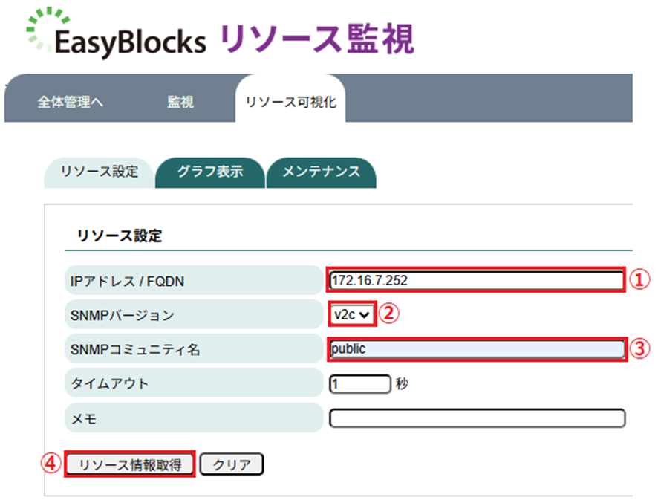Switch to the 監視 tab
Screen dimensions: 658x503
click(180, 103)
